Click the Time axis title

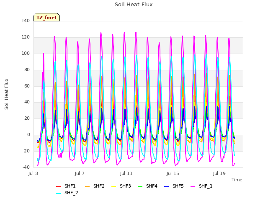(237, 180)
